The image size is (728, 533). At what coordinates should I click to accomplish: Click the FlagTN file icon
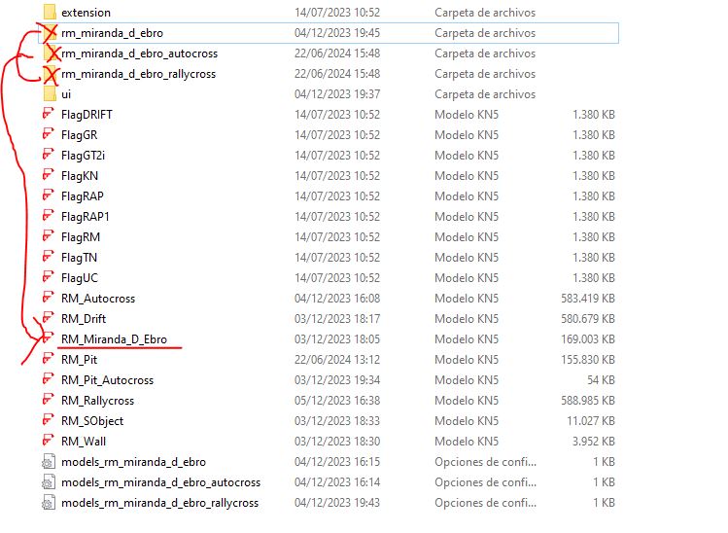pos(49,257)
